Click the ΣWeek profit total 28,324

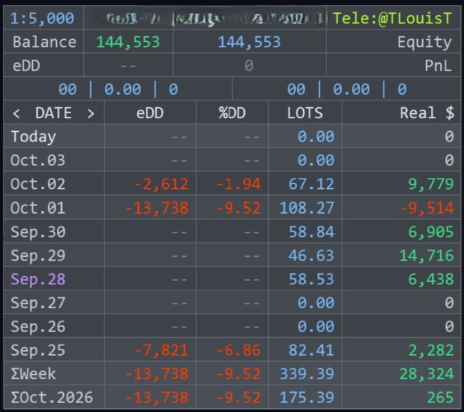pyautogui.click(x=426, y=374)
